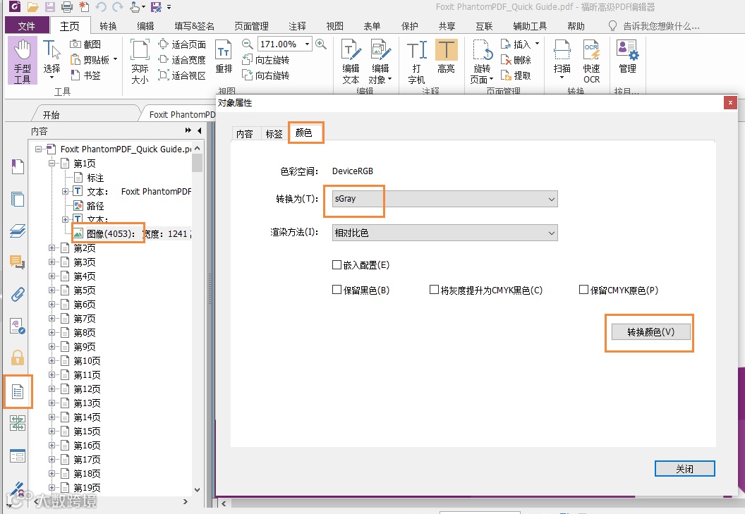Expand the 第5页 tree node
745x514 pixels.
(52, 290)
